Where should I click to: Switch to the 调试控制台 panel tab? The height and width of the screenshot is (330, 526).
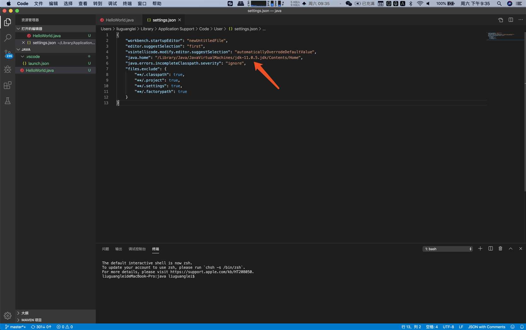coord(137,249)
